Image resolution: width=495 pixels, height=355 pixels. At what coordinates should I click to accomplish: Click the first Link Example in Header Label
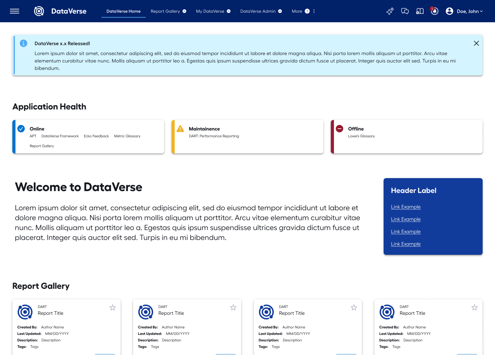406,207
